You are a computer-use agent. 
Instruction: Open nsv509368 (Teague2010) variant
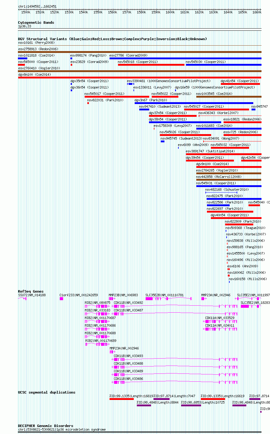point(245,228)
